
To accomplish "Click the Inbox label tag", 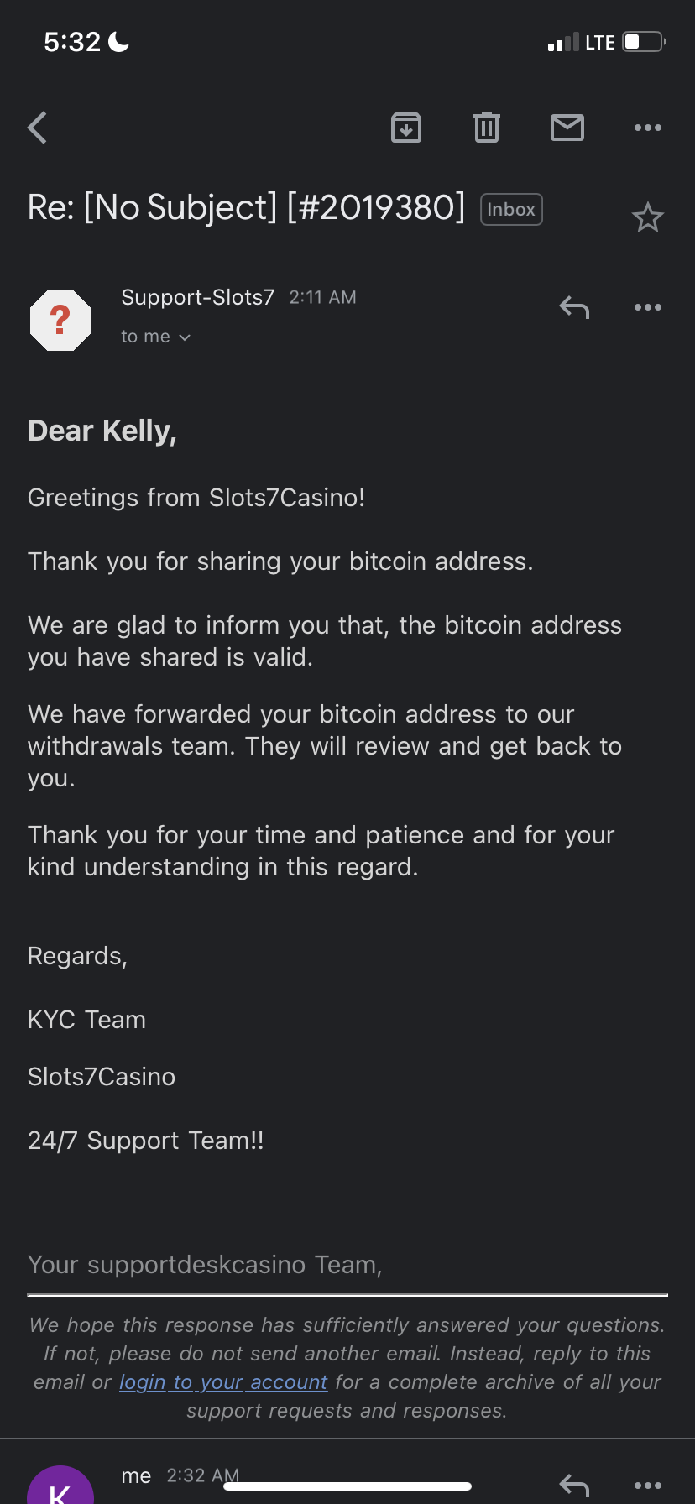I will [x=511, y=210].
